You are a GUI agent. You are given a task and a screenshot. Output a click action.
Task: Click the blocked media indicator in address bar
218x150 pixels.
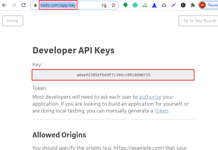coord(104,5)
